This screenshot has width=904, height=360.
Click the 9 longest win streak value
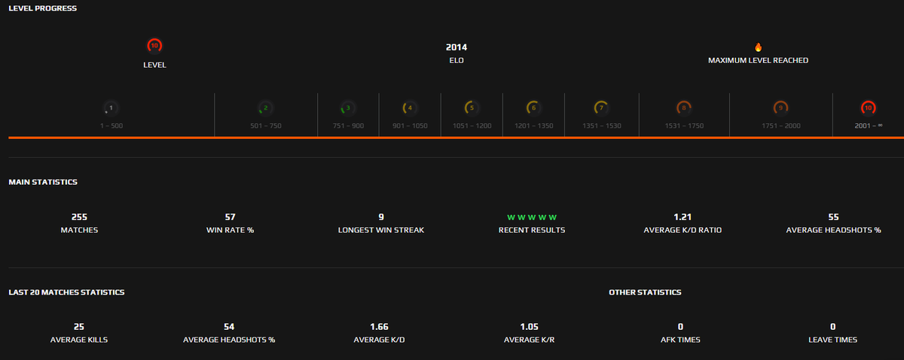[381, 216]
